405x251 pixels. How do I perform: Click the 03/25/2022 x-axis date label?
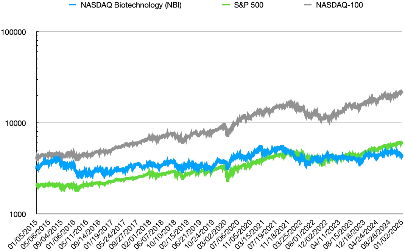pos(288,234)
